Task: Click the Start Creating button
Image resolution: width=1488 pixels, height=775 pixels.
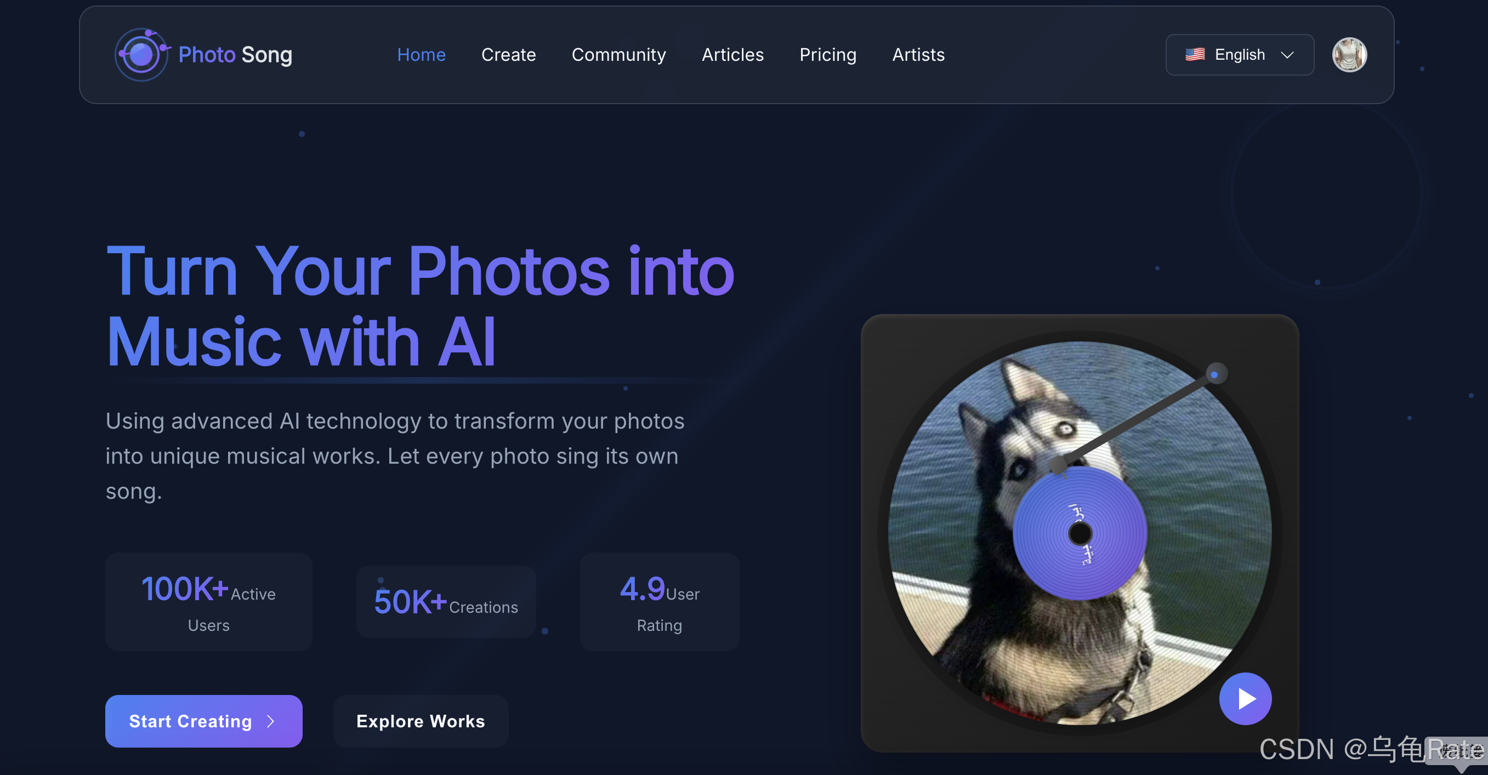Action: (203, 721)
